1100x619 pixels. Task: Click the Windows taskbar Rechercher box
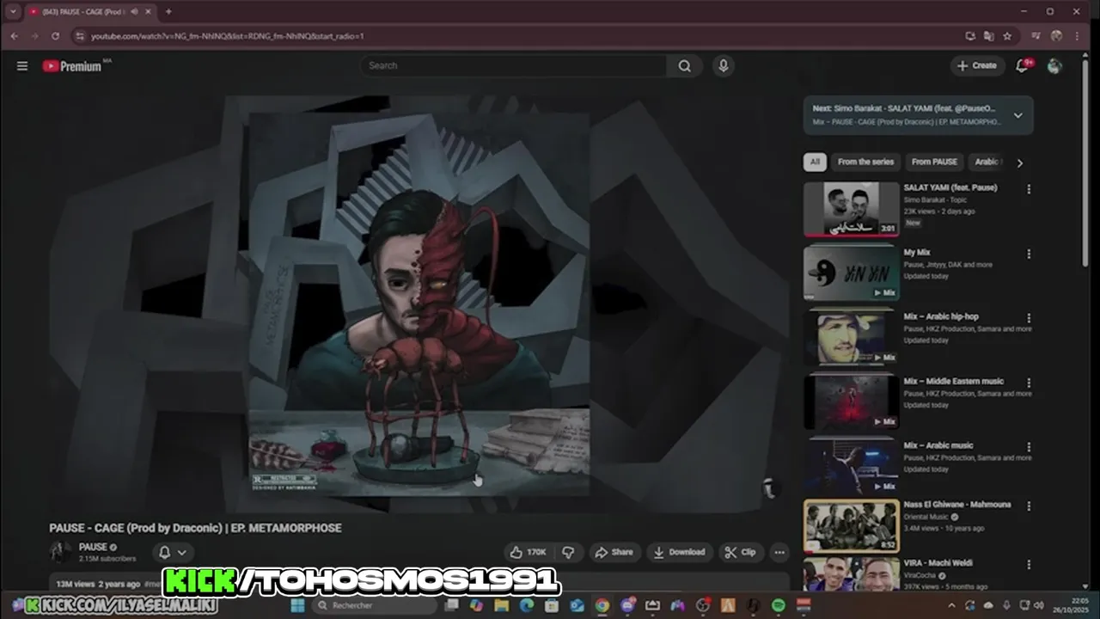point(374,606)
